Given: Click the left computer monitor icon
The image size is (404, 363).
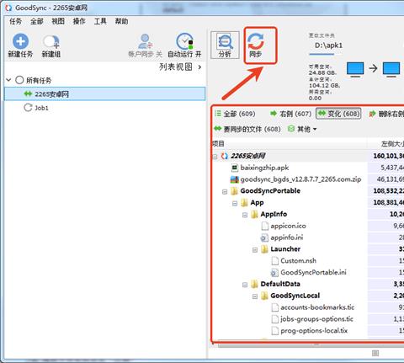Looking at the screenshot, I should (355, 69).
